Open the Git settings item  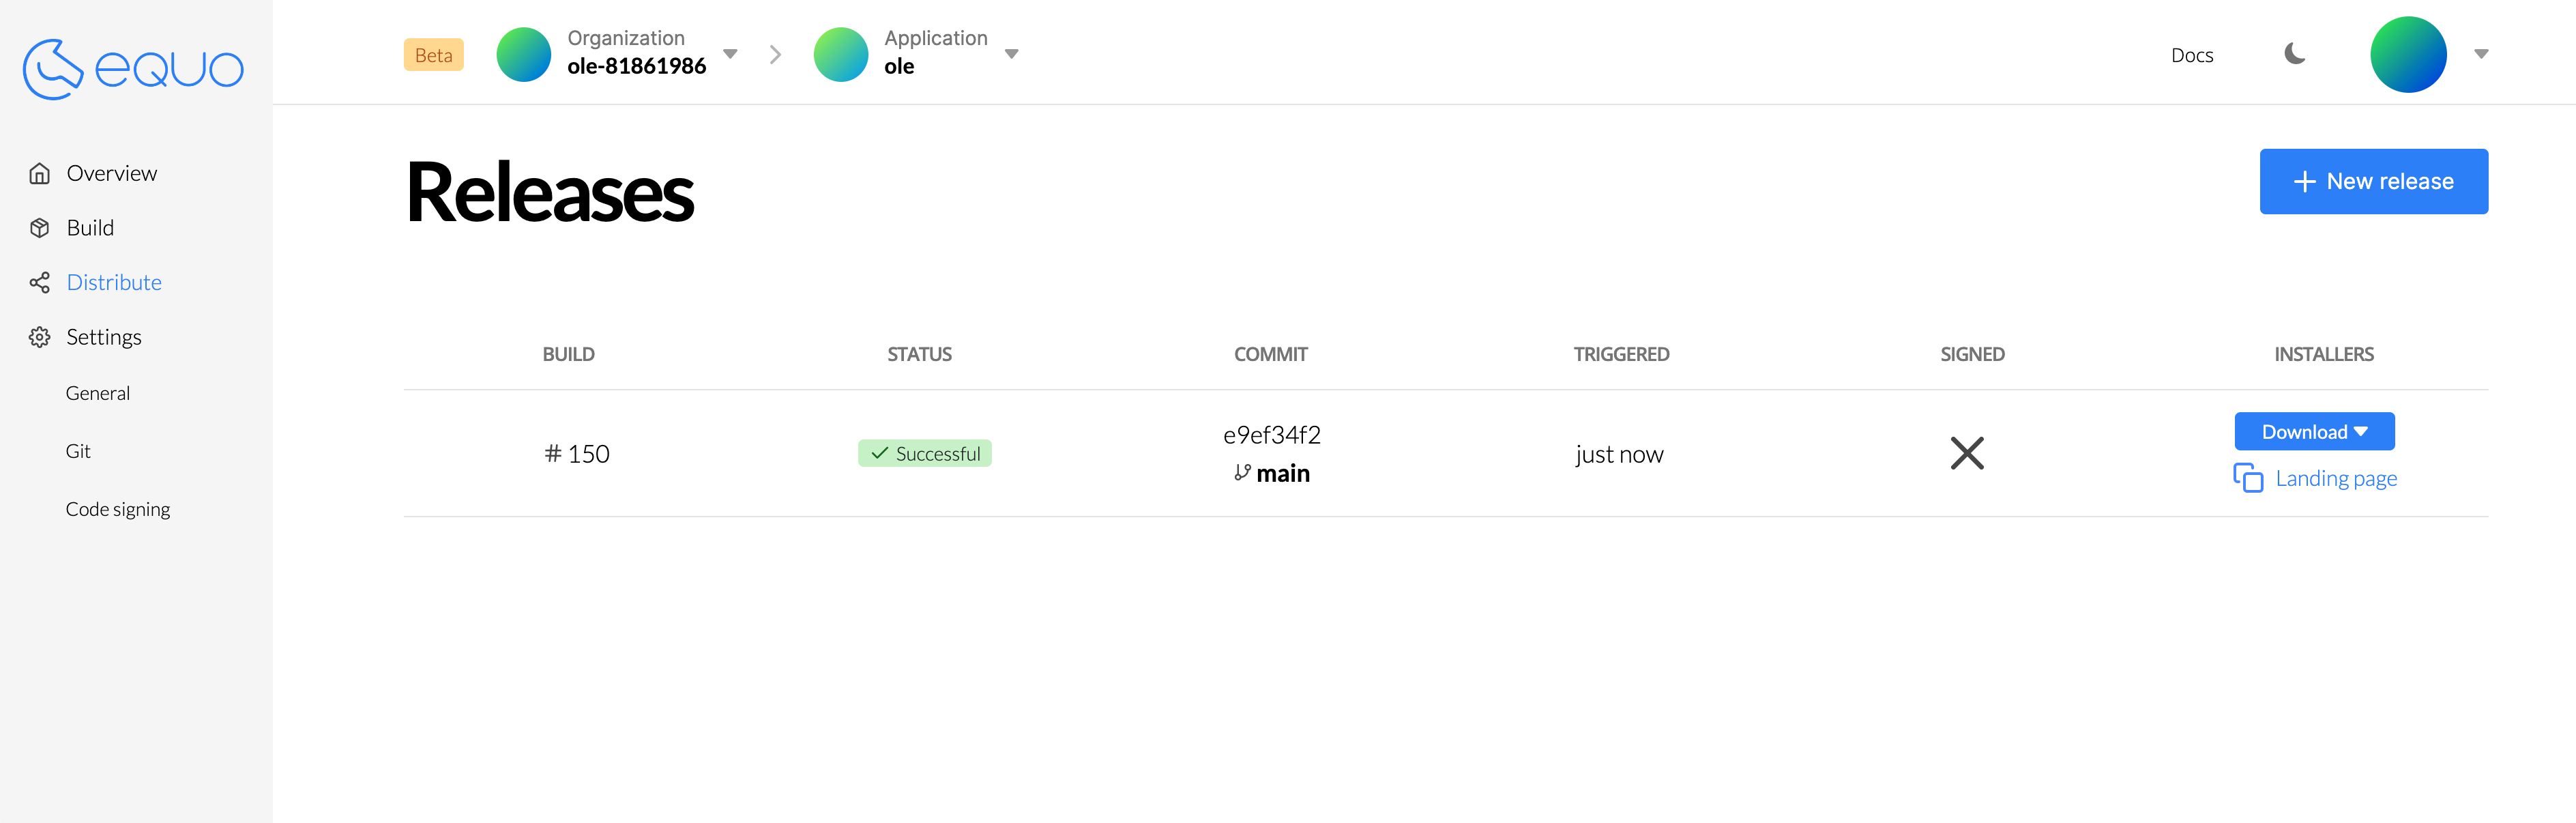[78, 452]
